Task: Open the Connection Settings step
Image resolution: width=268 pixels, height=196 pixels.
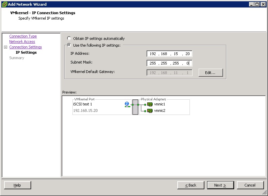Action: pyautogui.click(x=26, y=47)
